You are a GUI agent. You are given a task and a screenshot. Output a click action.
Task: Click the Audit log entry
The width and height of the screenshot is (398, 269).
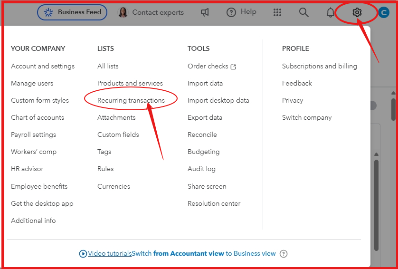click(201, 169)
